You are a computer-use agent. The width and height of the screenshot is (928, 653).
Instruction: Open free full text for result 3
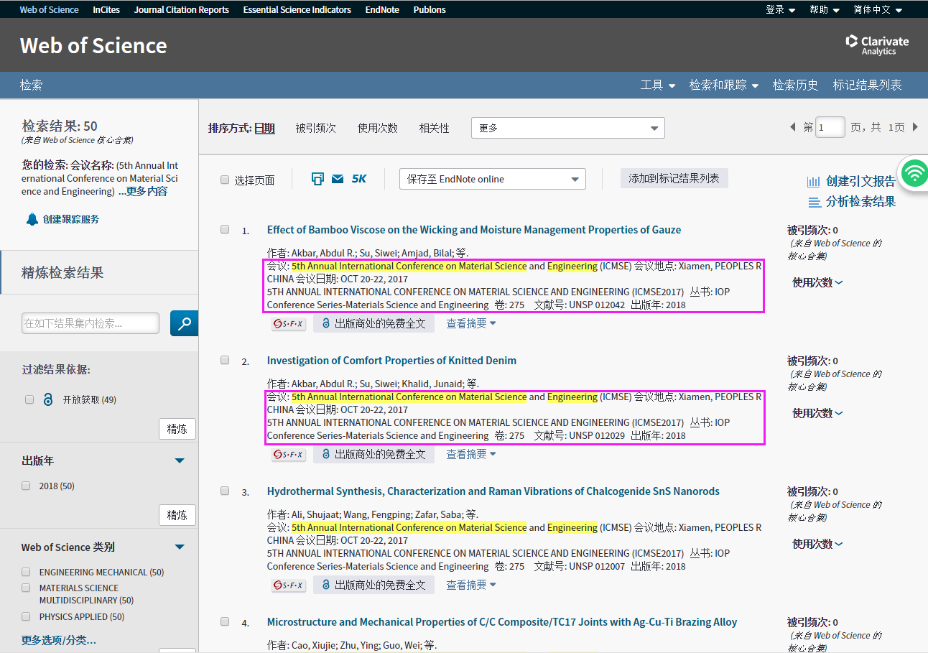373,585
